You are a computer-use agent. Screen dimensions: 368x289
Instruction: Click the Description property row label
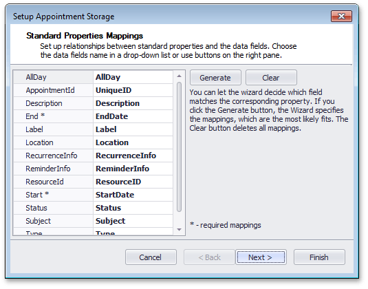pyautogui.click(x=44, y=103)
